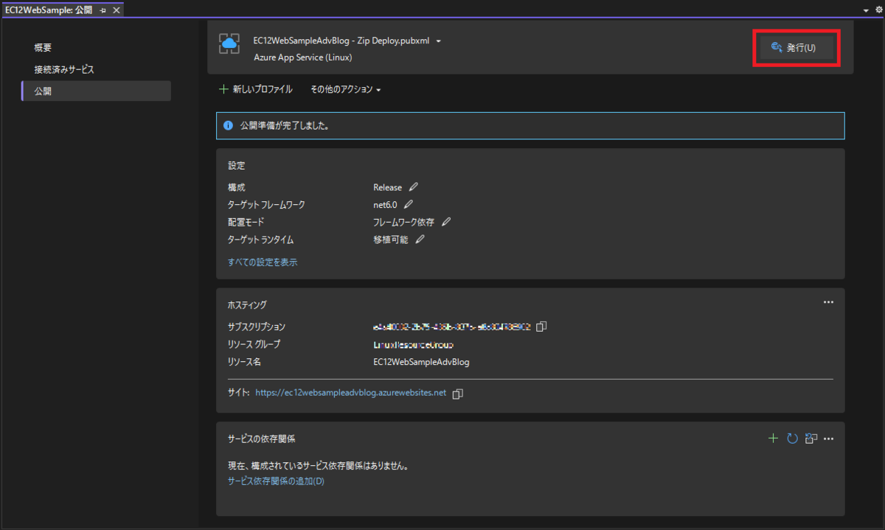
Task: Click the フレームワーク依存 deployment value
Action: click(404, 222)
